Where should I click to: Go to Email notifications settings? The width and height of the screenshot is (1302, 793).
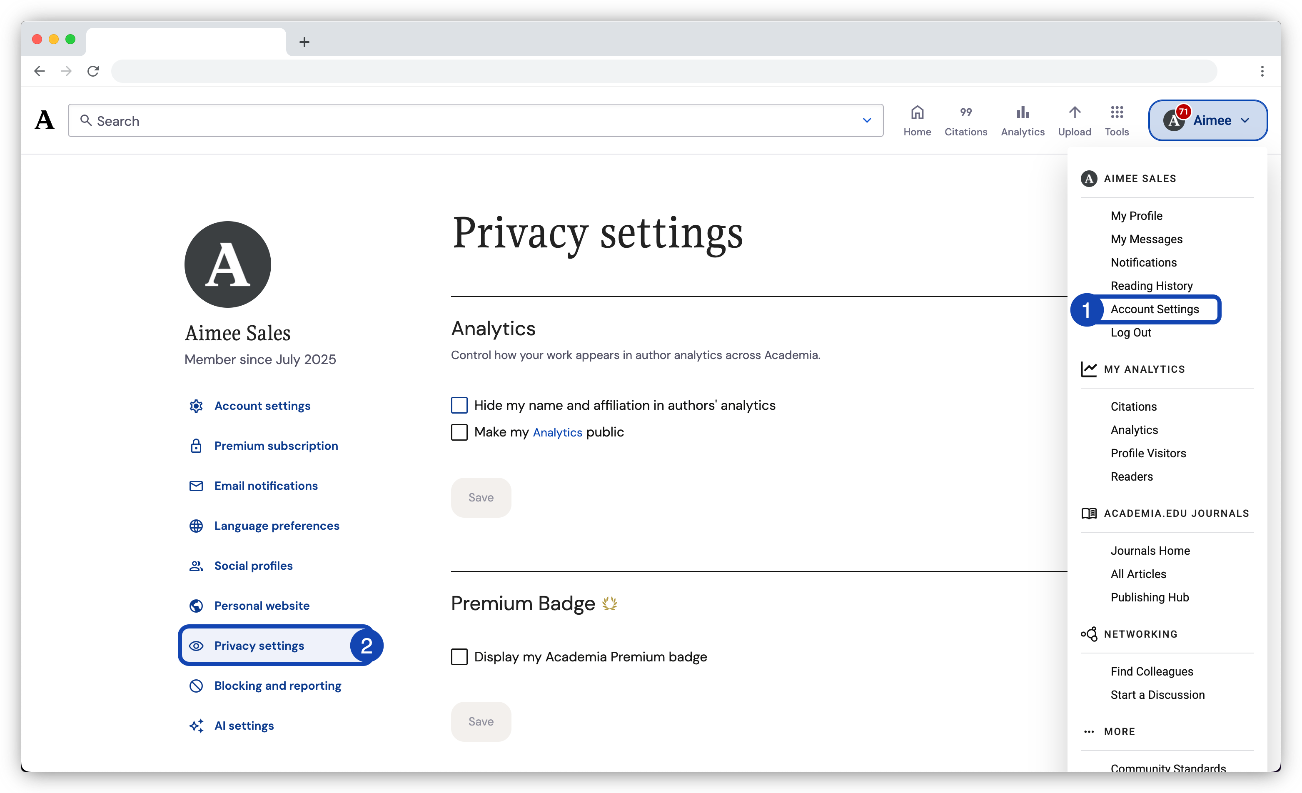[x=266, y=486]
